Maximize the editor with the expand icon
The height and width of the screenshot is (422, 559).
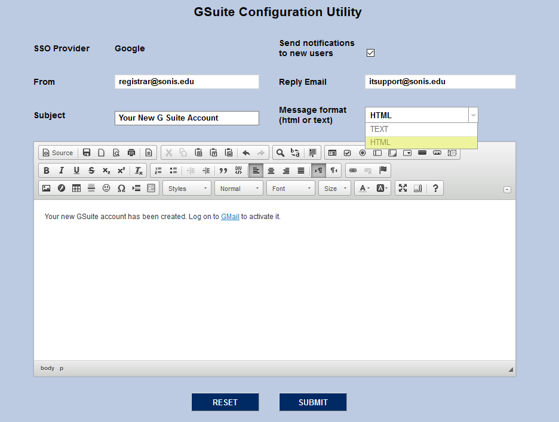(x=403, y=188)
